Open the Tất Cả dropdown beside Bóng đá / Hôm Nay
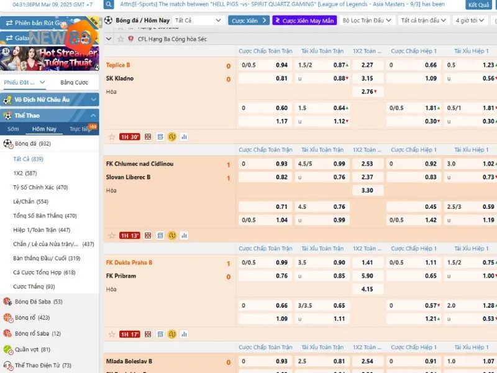The image size is (497, 373). pos(198,21)
